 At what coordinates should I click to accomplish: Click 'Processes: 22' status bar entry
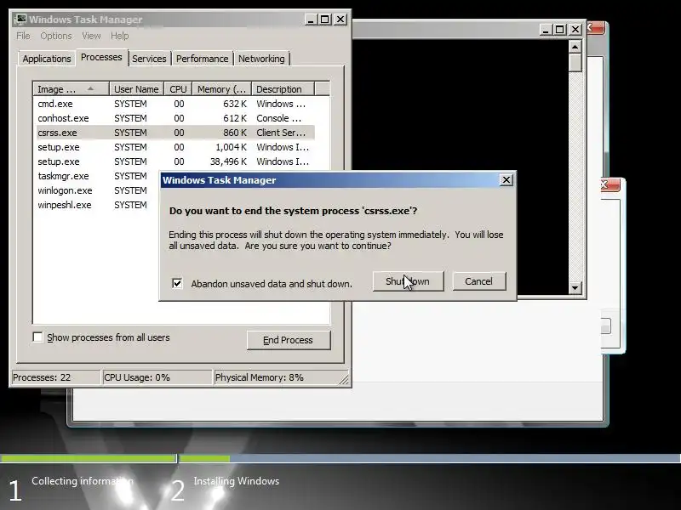[x=56, y=377]
